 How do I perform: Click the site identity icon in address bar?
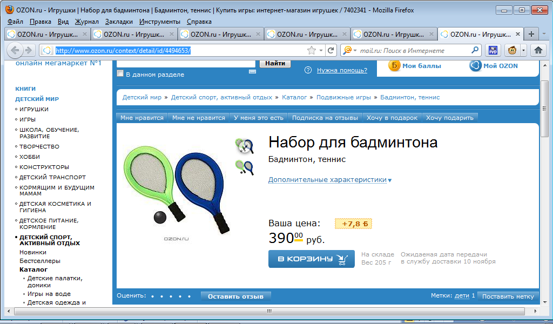pyautogui.click(x=47, y=50)
